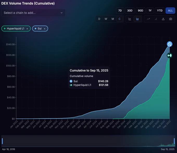Click the $20.0B y-axis label
This screenshot has width=177, height=153.
point(11,108)
